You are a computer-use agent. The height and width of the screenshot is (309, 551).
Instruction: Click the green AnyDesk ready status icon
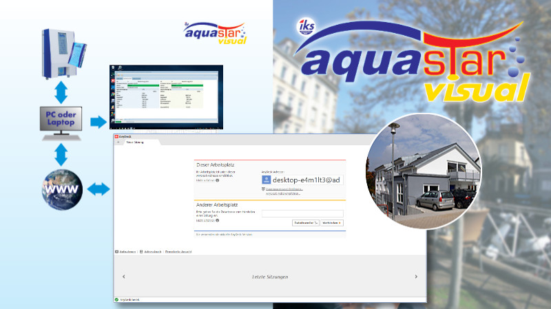coord(116,300)
